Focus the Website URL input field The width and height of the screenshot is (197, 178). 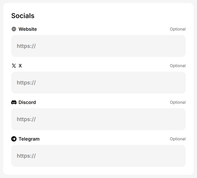click(98, 46)
